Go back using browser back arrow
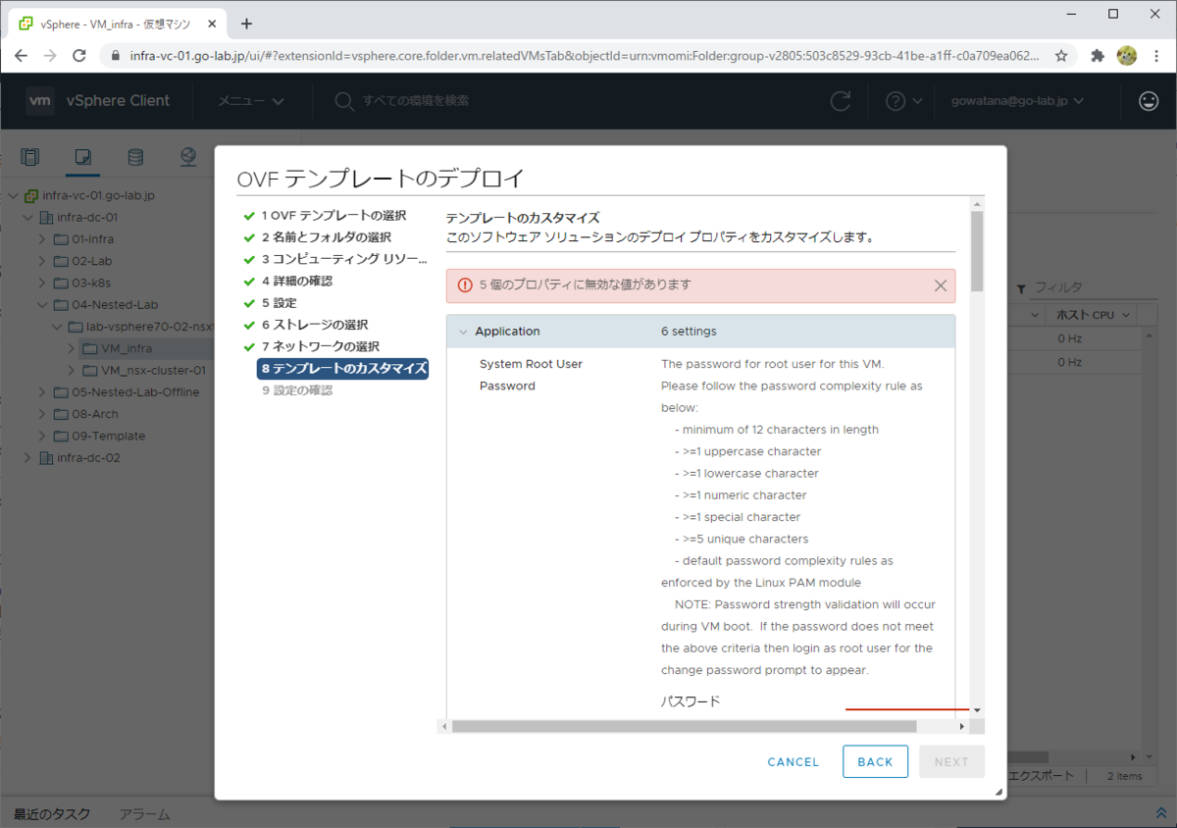 click(23, 56)
